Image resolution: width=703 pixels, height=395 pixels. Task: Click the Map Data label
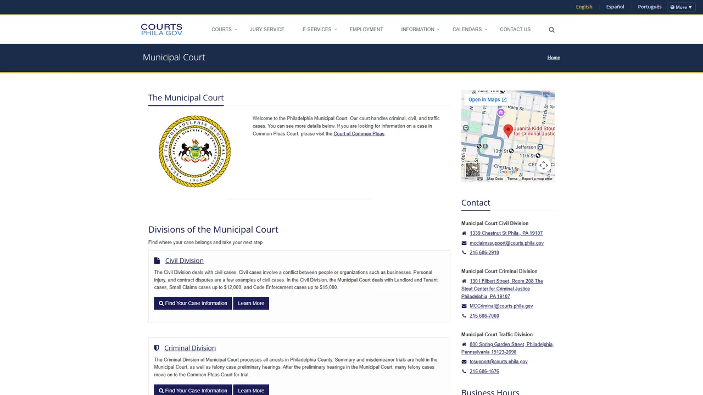[x=495, y=179]
